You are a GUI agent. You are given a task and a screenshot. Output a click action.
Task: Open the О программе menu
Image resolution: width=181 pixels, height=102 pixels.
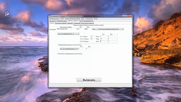coord(89,19)
